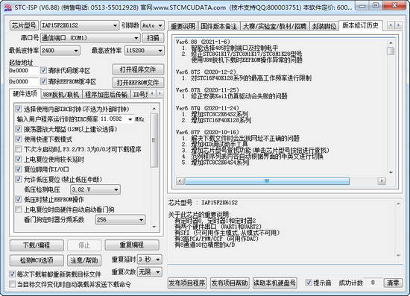Open 重复次数 无限 dropdown
The width and height of the screenshot is (410, 296).
point(150,272)
